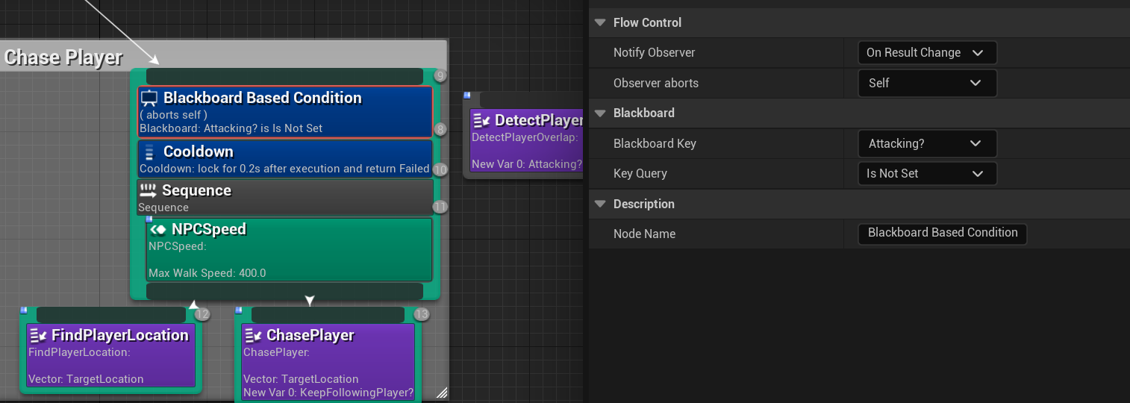Open the Observer aborts dropdown
Screen dimensions: 1130x403
click(926, 83)
